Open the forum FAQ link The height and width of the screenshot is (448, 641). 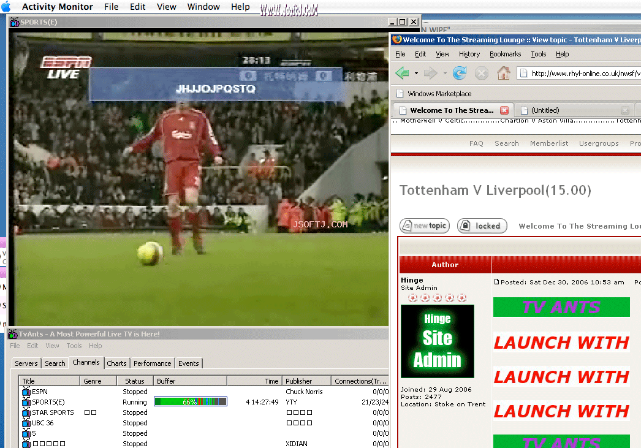(x=476, y=143)
